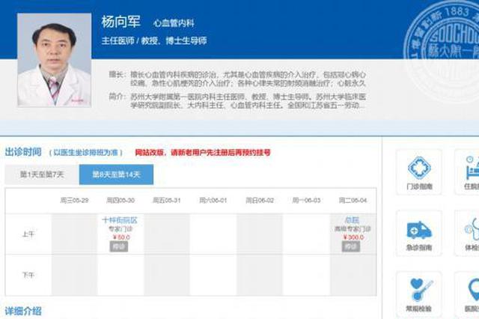
Task: Click the 周日06-02 column header
Action: pos(260,201)
